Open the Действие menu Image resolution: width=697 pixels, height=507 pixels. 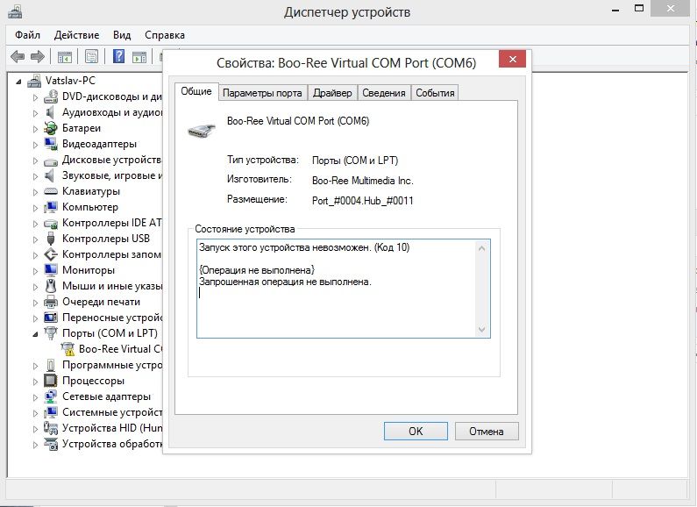(76, 35)
